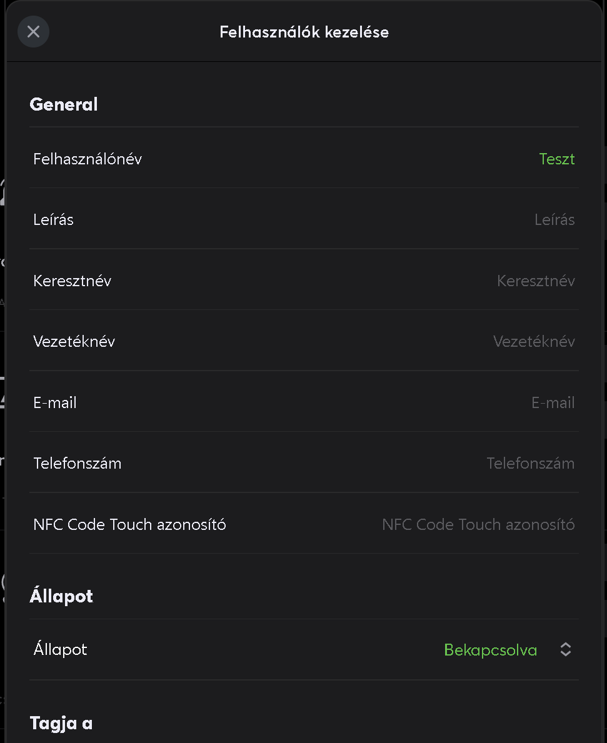Click the up-down chevron icon beside Bekapcsolva

click(x=565, y=649)
